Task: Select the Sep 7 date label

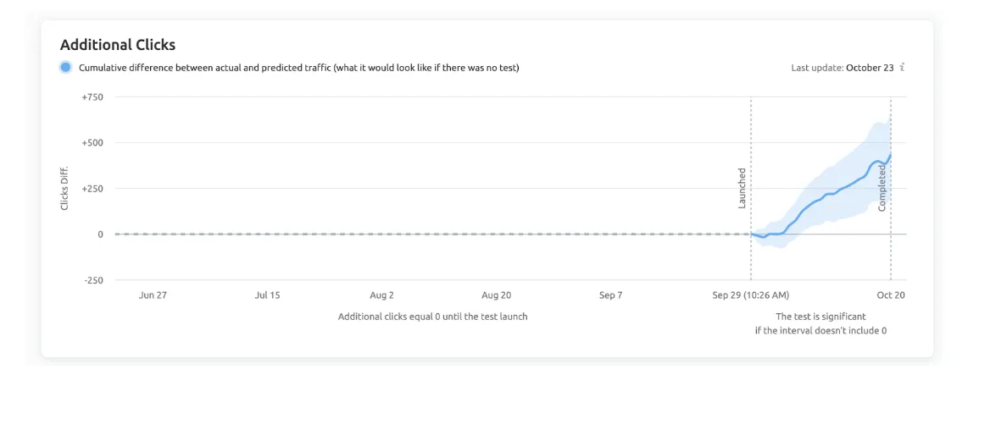Action: click(x=610, y=295)
